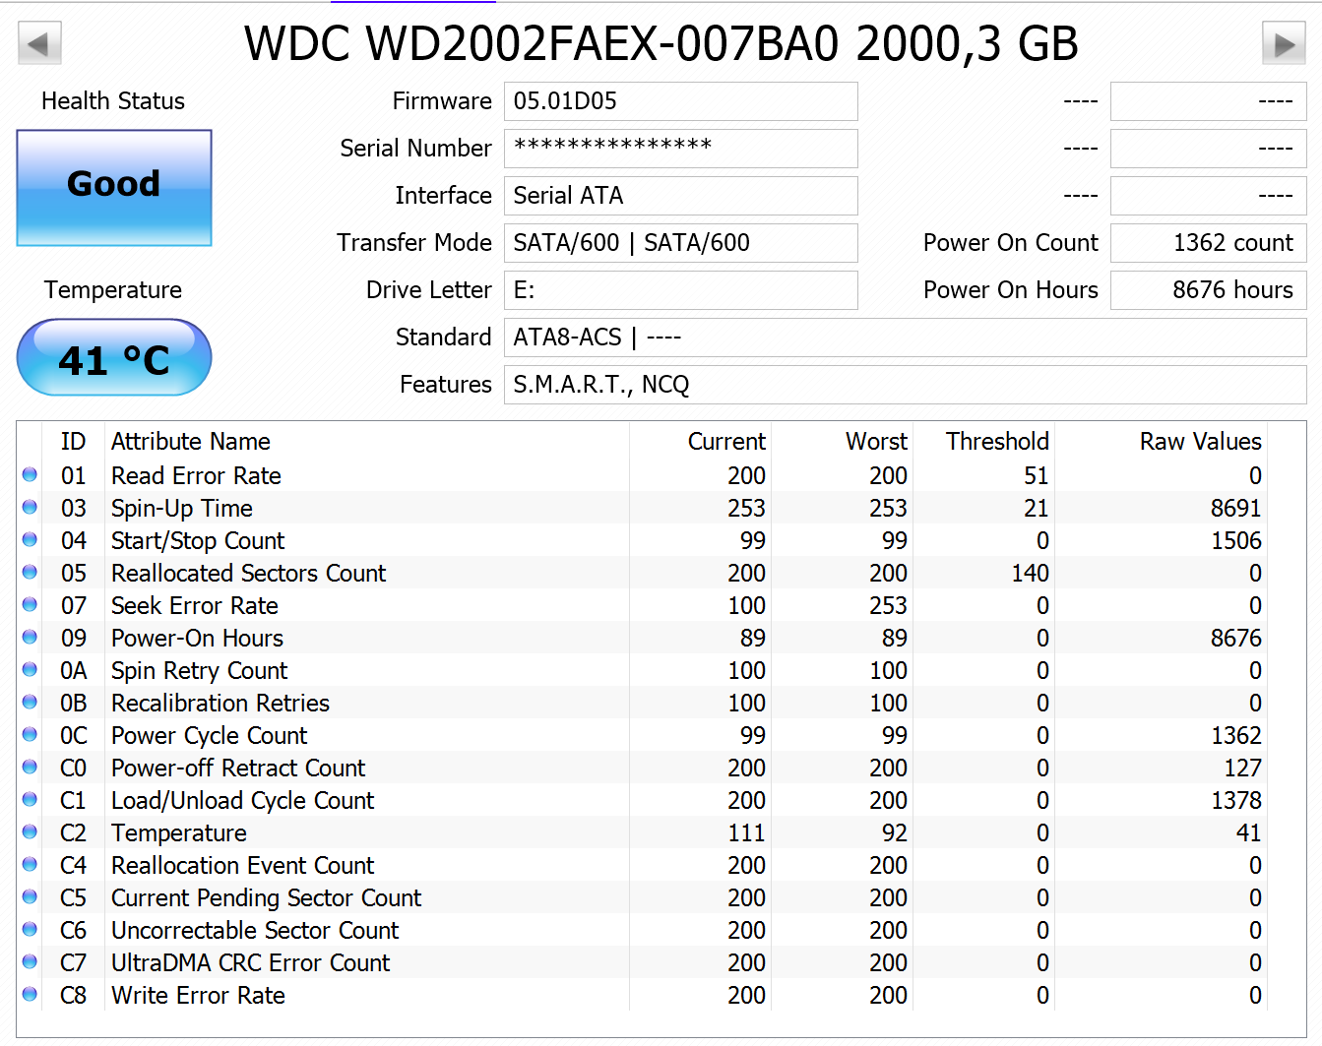The width and height of the screenshot is (1322, 1046).
Task: Select the Power Cycle Count attribute name
Action: pos(210,736)
